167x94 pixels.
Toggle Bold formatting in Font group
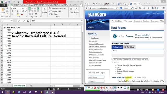tap(12, 11)
